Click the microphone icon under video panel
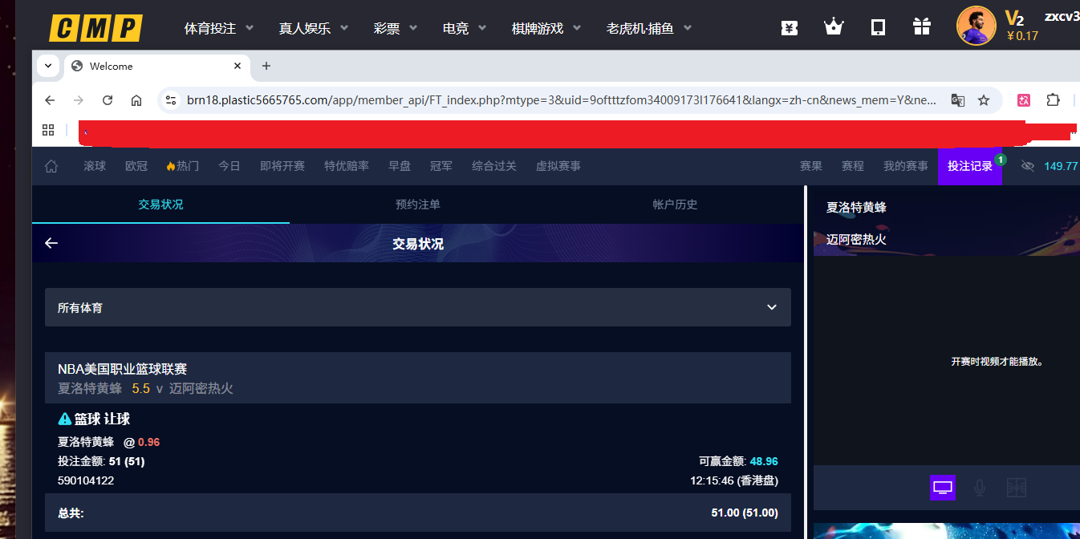Viewport: 1080px width, 539px height. [x=980, y=488]
